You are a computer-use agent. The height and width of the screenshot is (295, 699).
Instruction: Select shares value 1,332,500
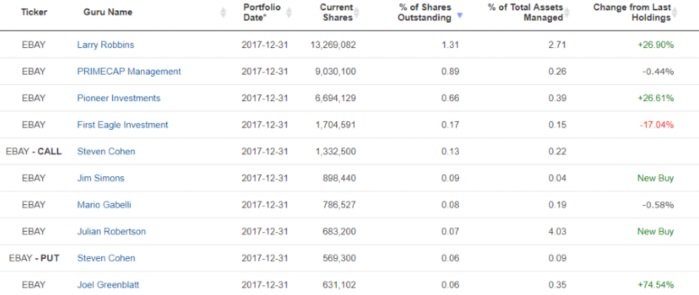(335, 151)
